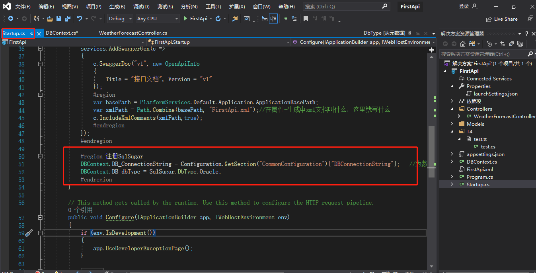Click the feedback icon beside Live Share
Screen dimensions: 536x273
point(530,19)
